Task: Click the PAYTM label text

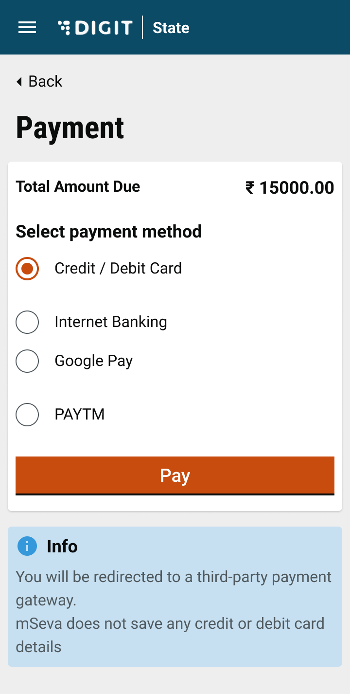Action: [80, 415]
